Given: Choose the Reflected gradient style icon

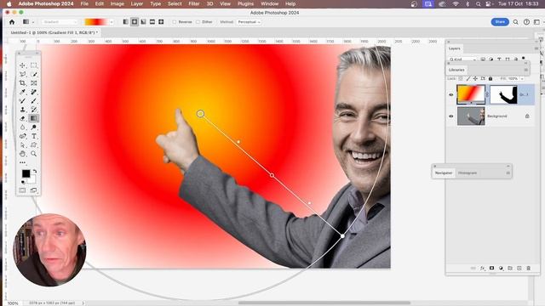Looking at the screenshot, I should coord(152,22).
